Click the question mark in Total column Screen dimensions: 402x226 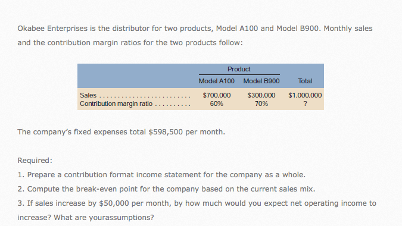305,103
